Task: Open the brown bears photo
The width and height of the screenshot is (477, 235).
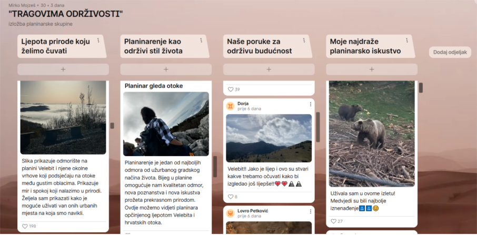Action: pyautogui.click(x=372, y=134)
